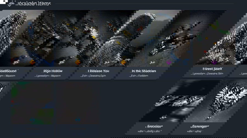This screenshot has height=138, width=247.
Task: Click the Forest Spirit title
Action: tap(204, 69)
